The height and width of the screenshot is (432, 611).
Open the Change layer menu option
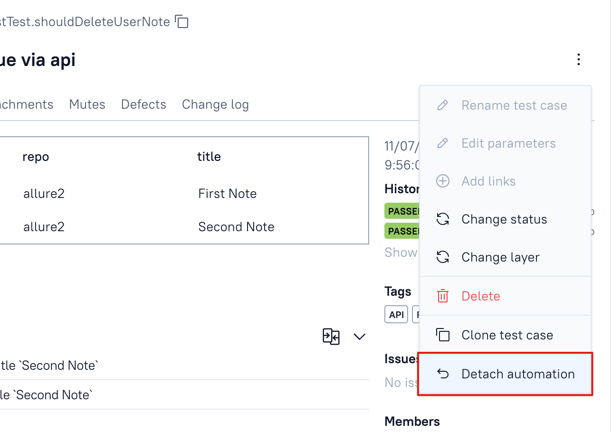pyautogui.click(x=500, y=257)
